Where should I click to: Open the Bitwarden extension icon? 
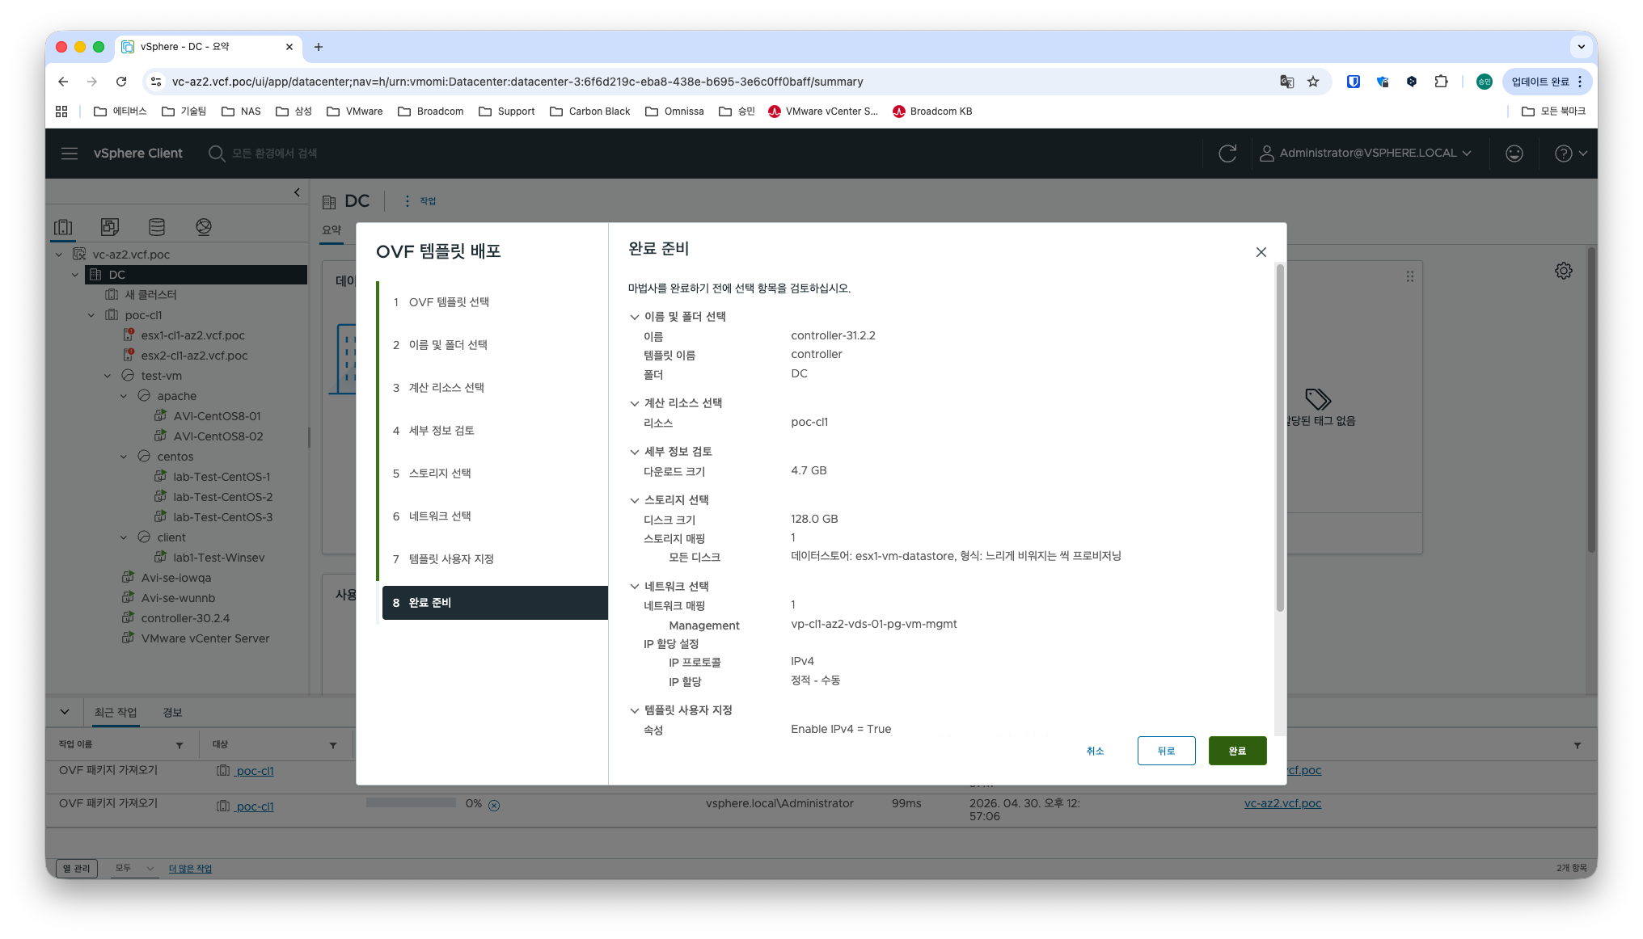[1353, 82]
